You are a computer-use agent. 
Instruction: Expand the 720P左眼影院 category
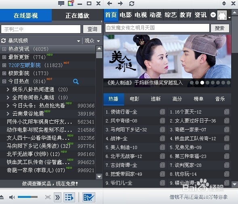point(4,65)
